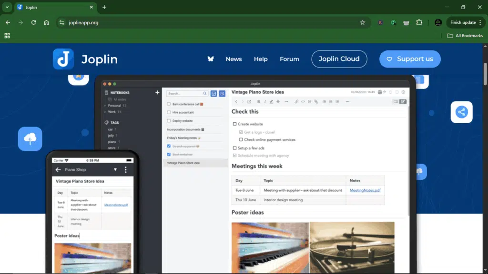Image resolution: width=488 pixels, height=274 pixels.
Task: Select the Joplin browser tab
Action: click(x=56, y=7)
